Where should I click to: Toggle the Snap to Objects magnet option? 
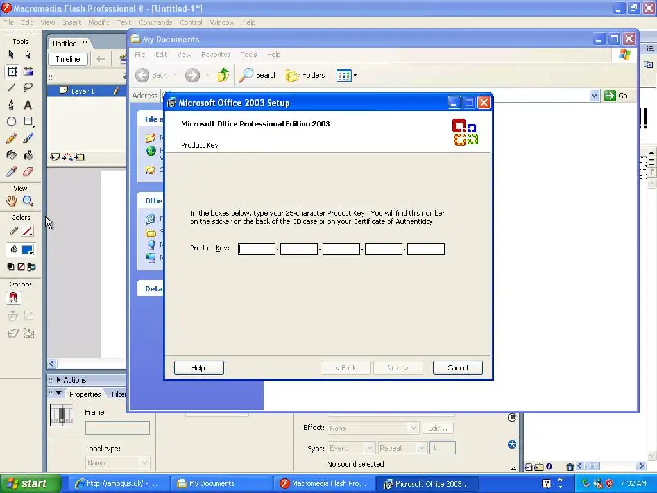13,298
